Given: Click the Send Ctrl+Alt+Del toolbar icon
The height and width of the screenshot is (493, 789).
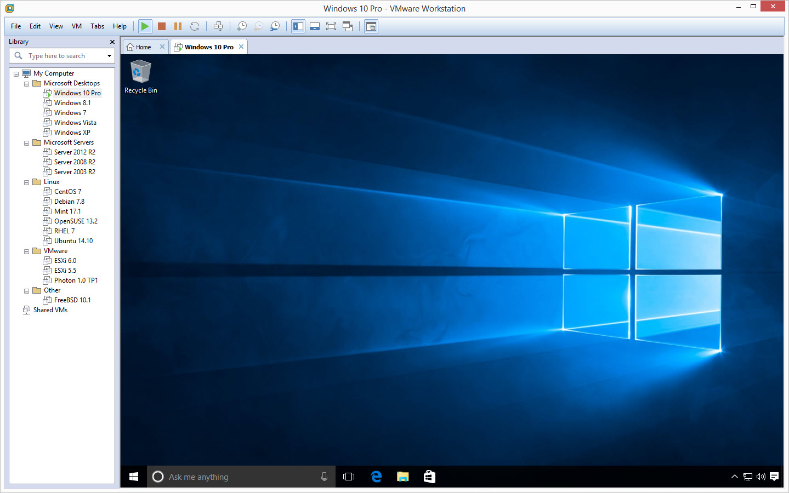Looking at the screenshot, I should pos(218,26).
